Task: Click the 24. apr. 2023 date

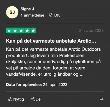Action: [91, 31]
